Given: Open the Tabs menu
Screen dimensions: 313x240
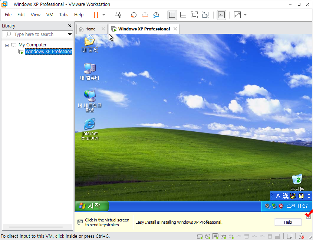Looking at the screenshot, I should pyautogui.click(x=63, y=15).
